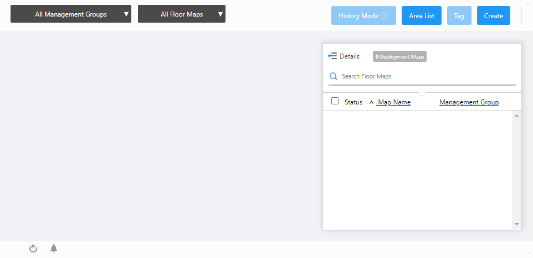This screenshot has height=258, width=533.
Task: Open the All Management Groups dropdown
Action: pos(71,14)
